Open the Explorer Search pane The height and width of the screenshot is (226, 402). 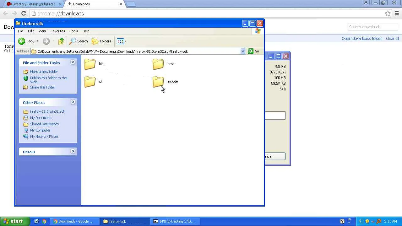tap(79, 41)
